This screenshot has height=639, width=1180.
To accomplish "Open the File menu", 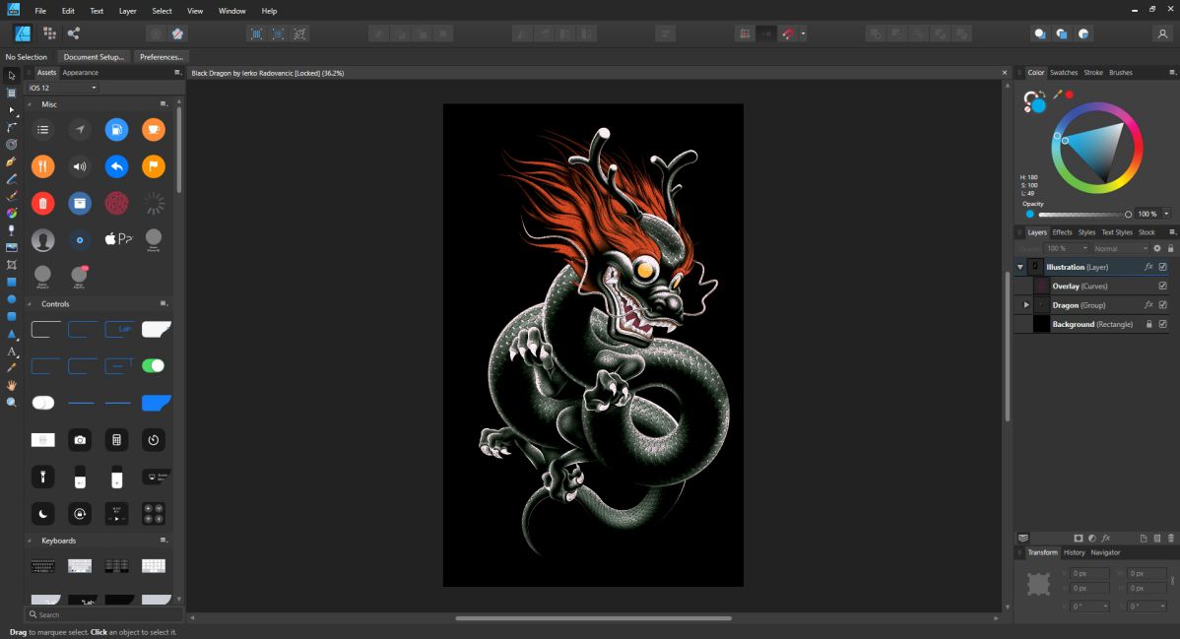I will 39,11.
